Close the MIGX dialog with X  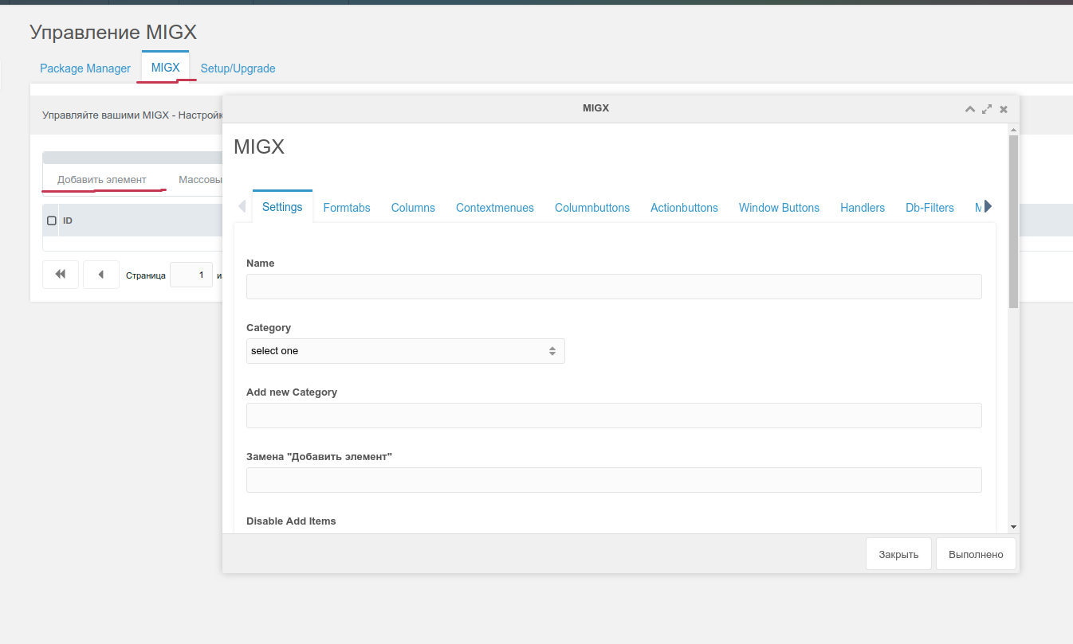pyautogui.click(x=1004, y=109)
